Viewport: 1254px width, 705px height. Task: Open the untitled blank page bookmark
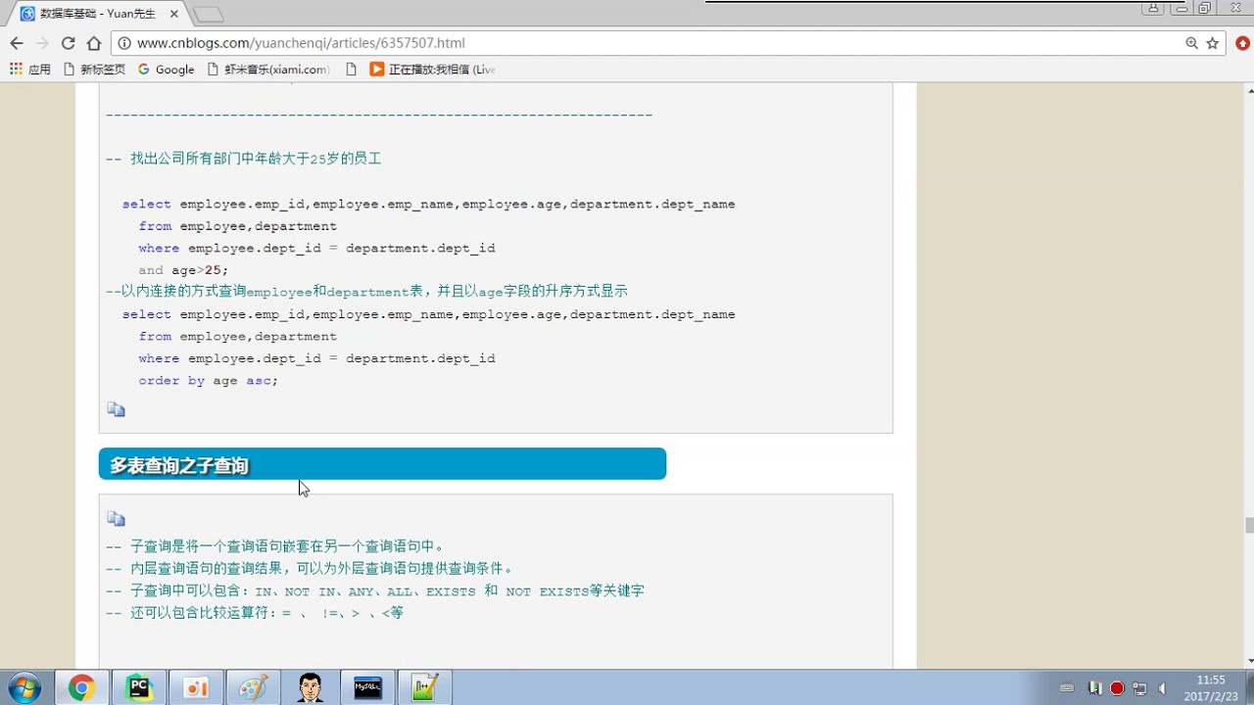352,70
